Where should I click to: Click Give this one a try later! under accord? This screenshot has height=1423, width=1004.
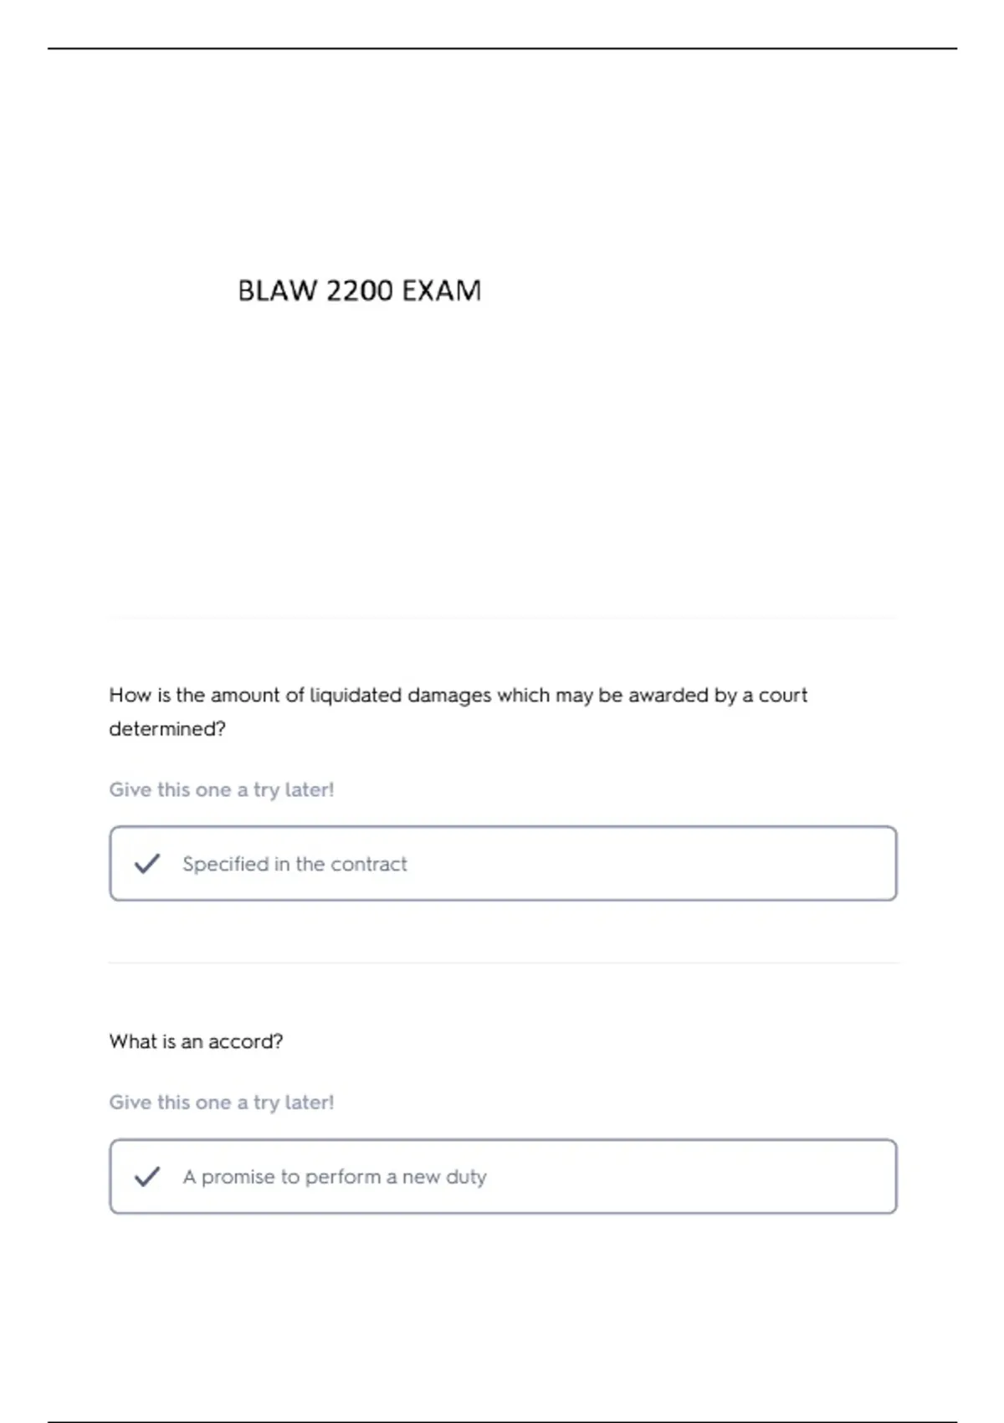click(222, 1102)
